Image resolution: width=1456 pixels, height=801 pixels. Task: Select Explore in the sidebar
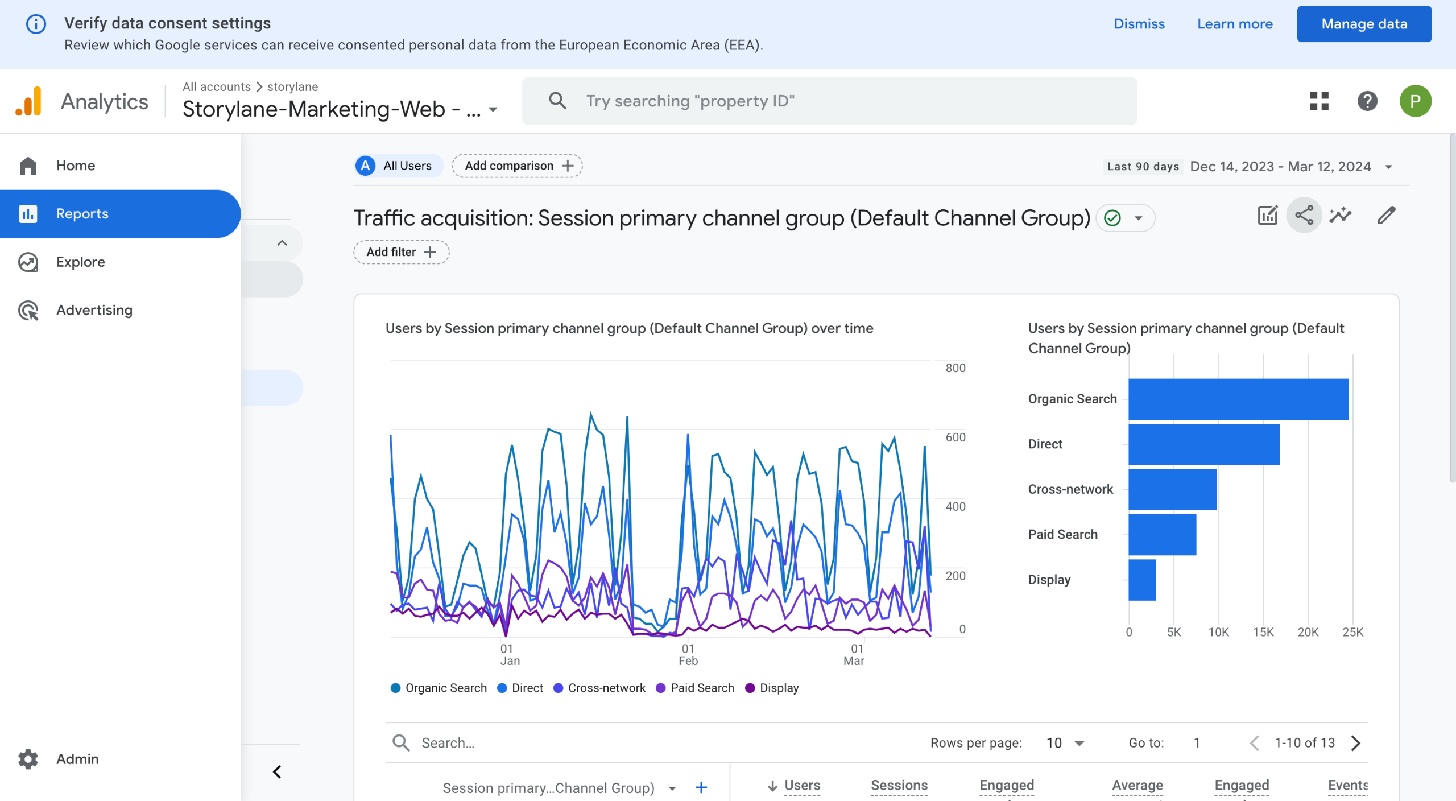pos(121,262)
